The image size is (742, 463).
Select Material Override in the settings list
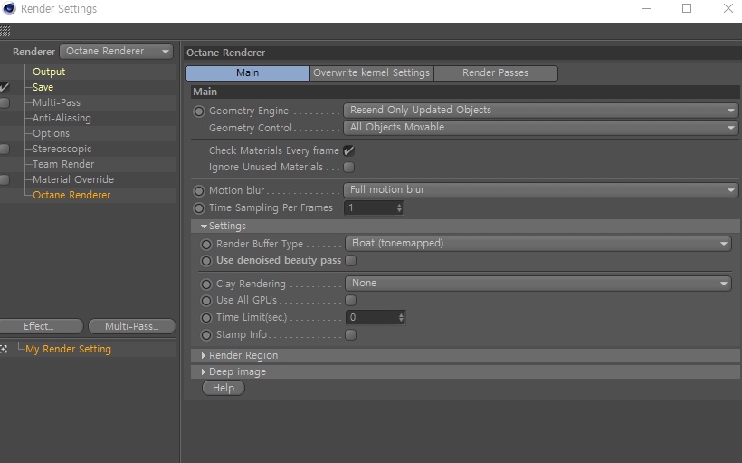coord(73,179)
